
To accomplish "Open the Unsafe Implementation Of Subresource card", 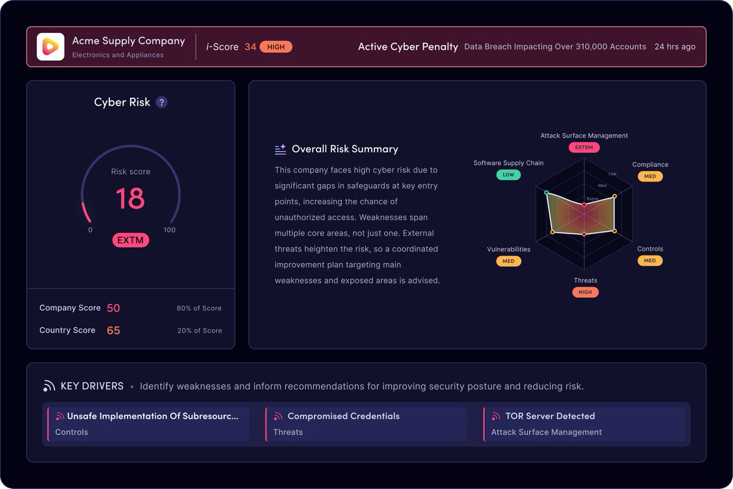I will point(148,424).
